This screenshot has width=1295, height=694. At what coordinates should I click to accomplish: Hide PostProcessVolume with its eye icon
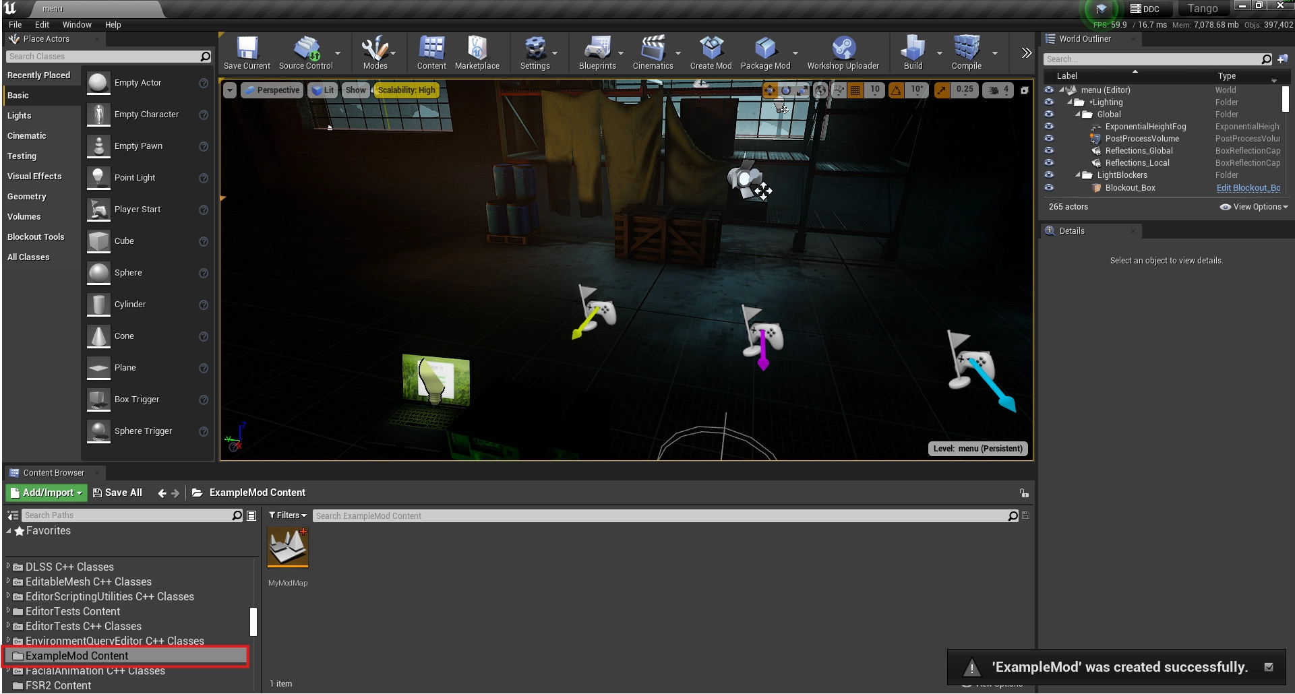(x=1049, y=139)
